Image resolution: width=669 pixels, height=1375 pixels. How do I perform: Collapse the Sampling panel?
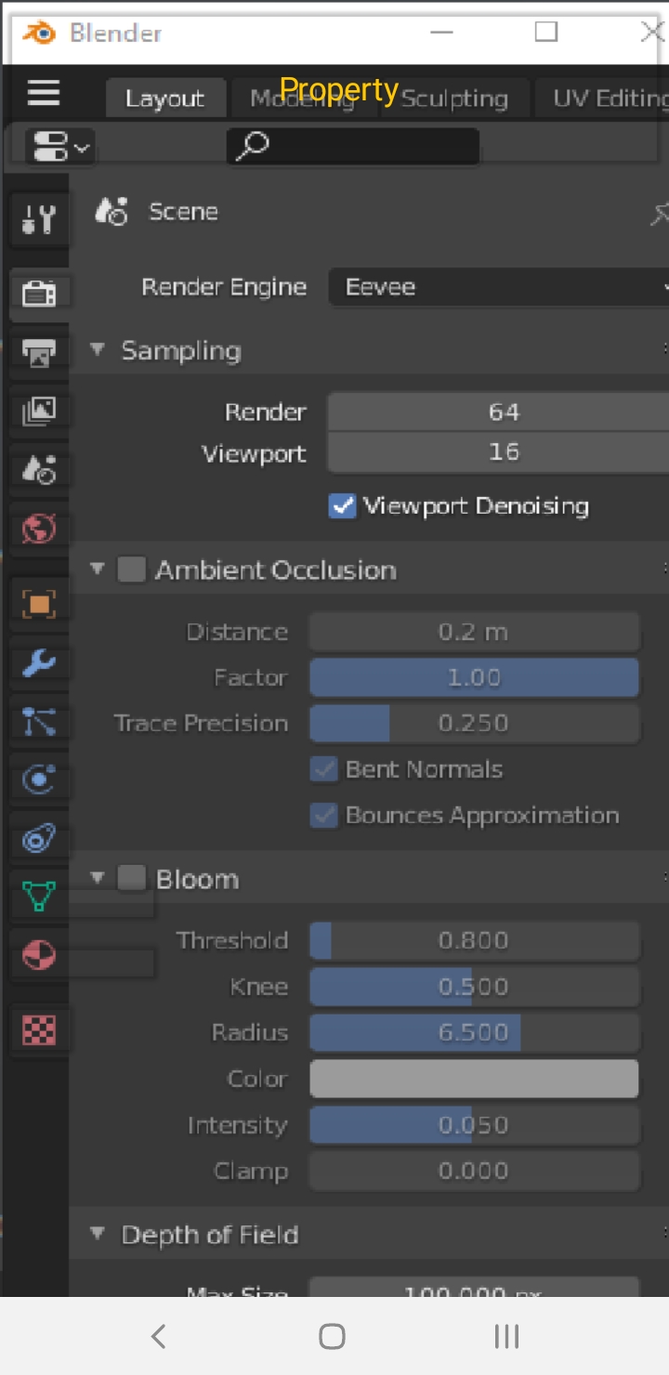click(97, 350)
